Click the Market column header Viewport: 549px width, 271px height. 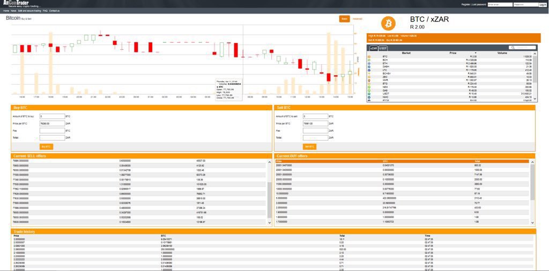[x=406, y=53]
